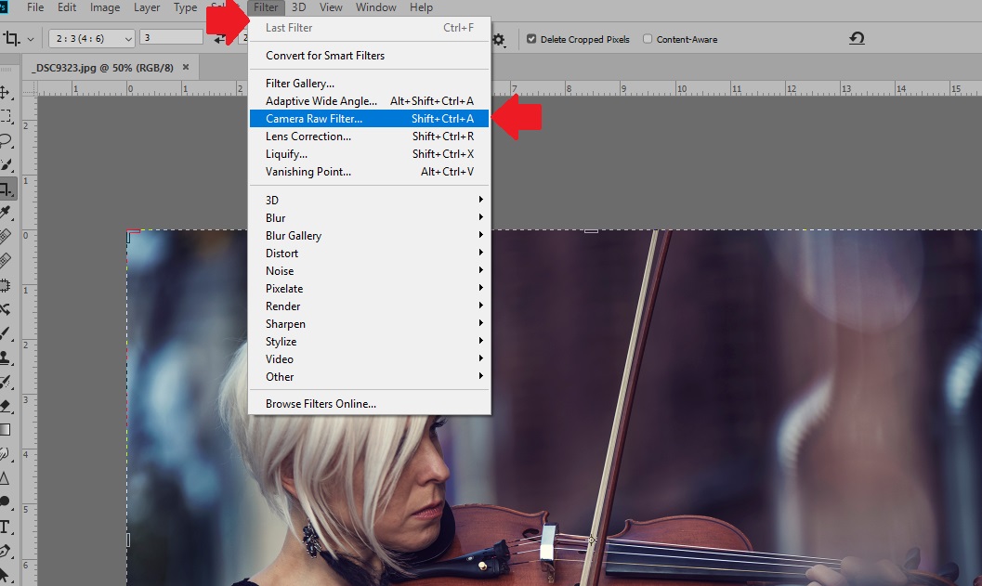Image resolution: width=982 pixels, height=586 pixels.
Task: Click Browse Filters Online
Action: pos(321,404)
